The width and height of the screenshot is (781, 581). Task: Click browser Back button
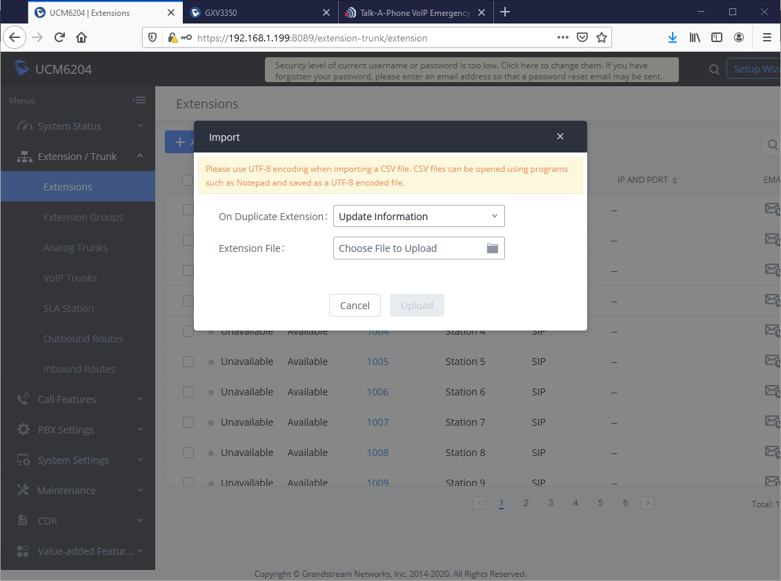pyautogui.click(x=14, y=37)
